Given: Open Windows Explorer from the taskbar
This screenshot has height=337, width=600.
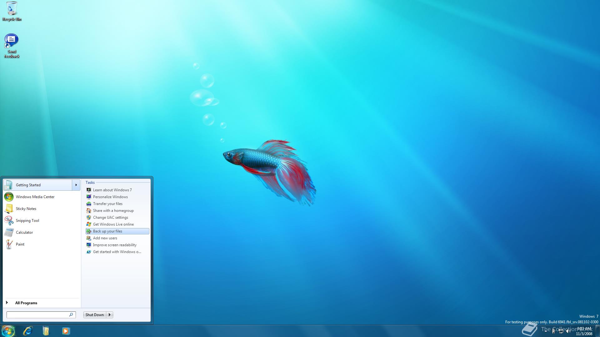Looking at the screenshot, I should [46, 331].
